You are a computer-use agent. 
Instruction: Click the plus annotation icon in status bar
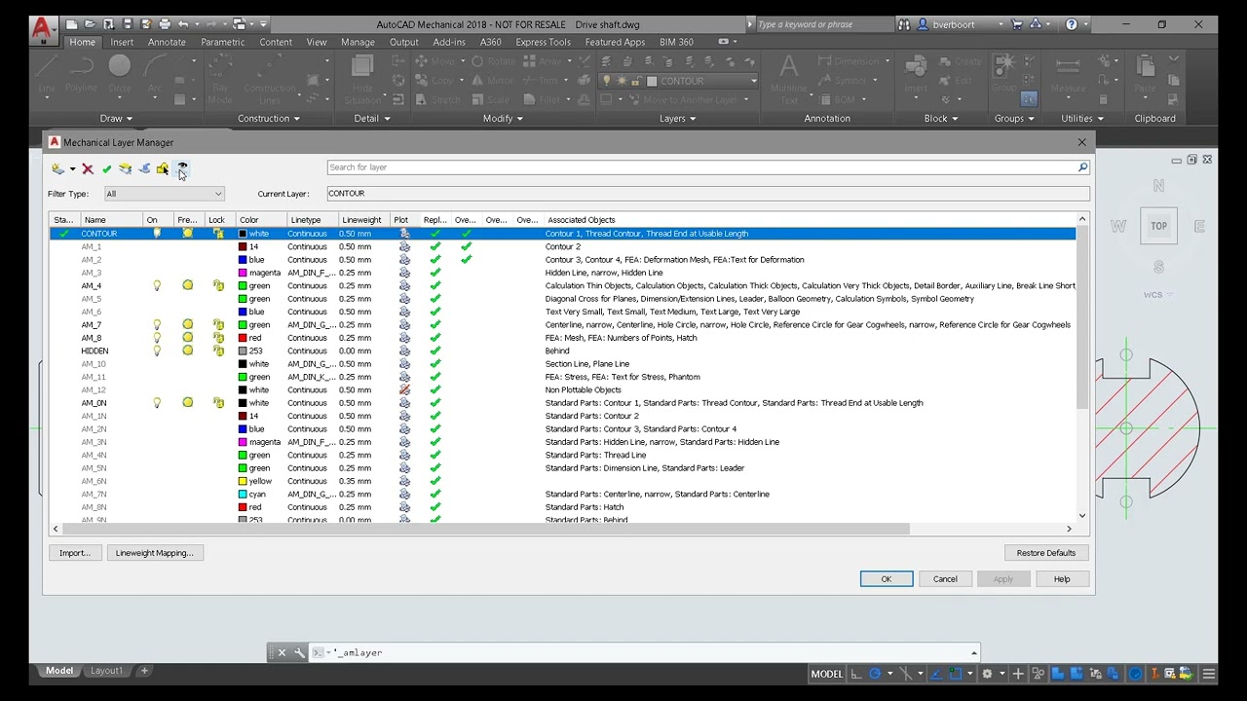point(1018,674)
